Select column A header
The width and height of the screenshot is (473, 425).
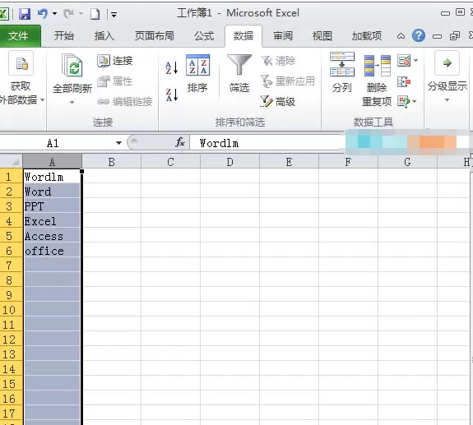(x=52, y=162)
